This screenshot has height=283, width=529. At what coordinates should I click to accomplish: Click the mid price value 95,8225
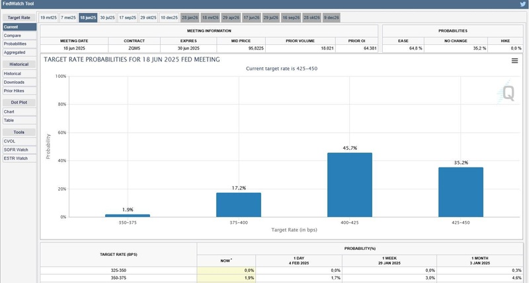[x=256, y=48]
